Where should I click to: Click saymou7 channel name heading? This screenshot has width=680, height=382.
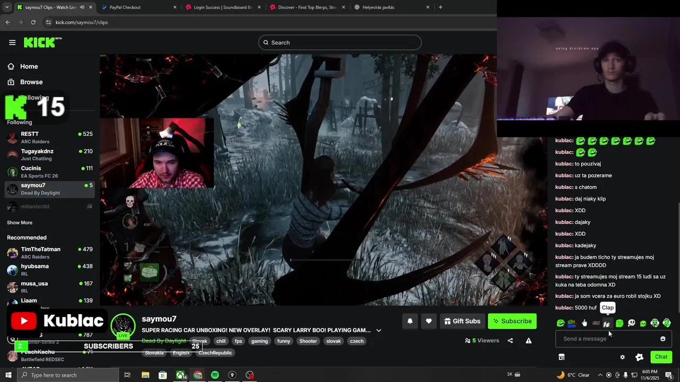tap(159, 319)
